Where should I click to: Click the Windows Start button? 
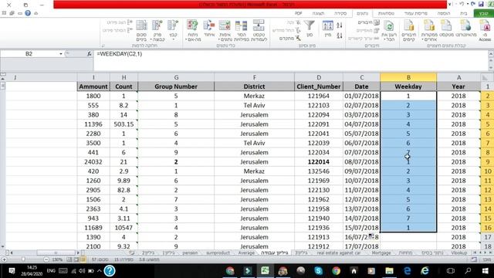pyautogui.click(x=486, y=271)
